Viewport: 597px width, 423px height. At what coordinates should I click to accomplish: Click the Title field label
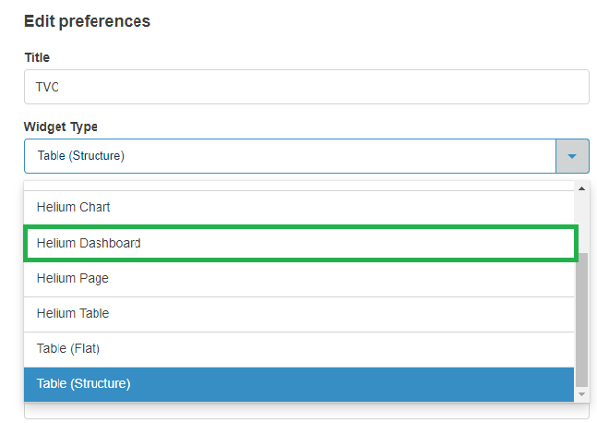click(x=37, y=57)
